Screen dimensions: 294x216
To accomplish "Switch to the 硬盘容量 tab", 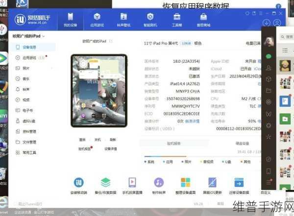I will click(242, 144).
